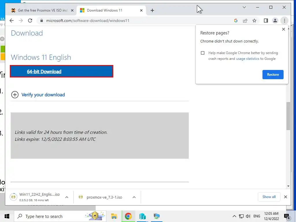Click the Google icon in the address bar
This screenshot has width=296, height=222.
[236, 21]
